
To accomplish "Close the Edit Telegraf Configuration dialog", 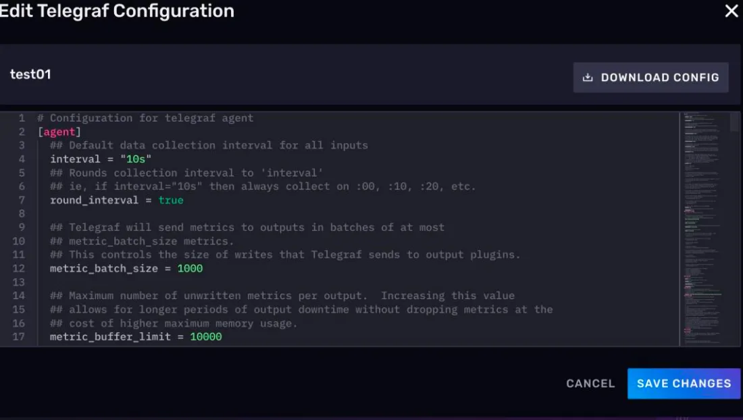I will pos(732,11).
